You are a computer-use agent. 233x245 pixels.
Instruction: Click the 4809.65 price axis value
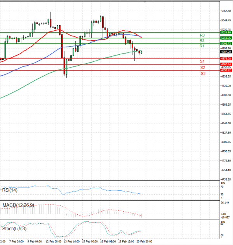226,142
